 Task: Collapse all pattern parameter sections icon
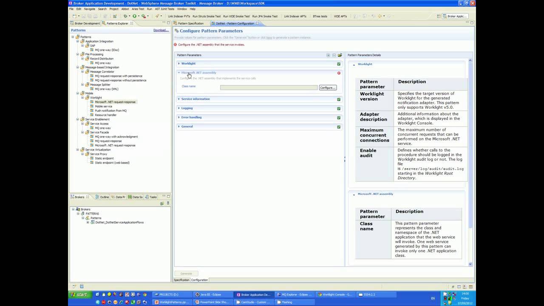coord(334,55)
